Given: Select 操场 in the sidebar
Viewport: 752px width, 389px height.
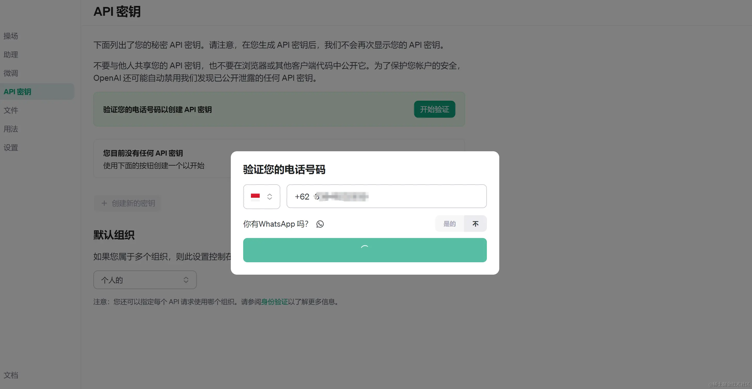Looking at the screenshot, I should pos(11,36).
